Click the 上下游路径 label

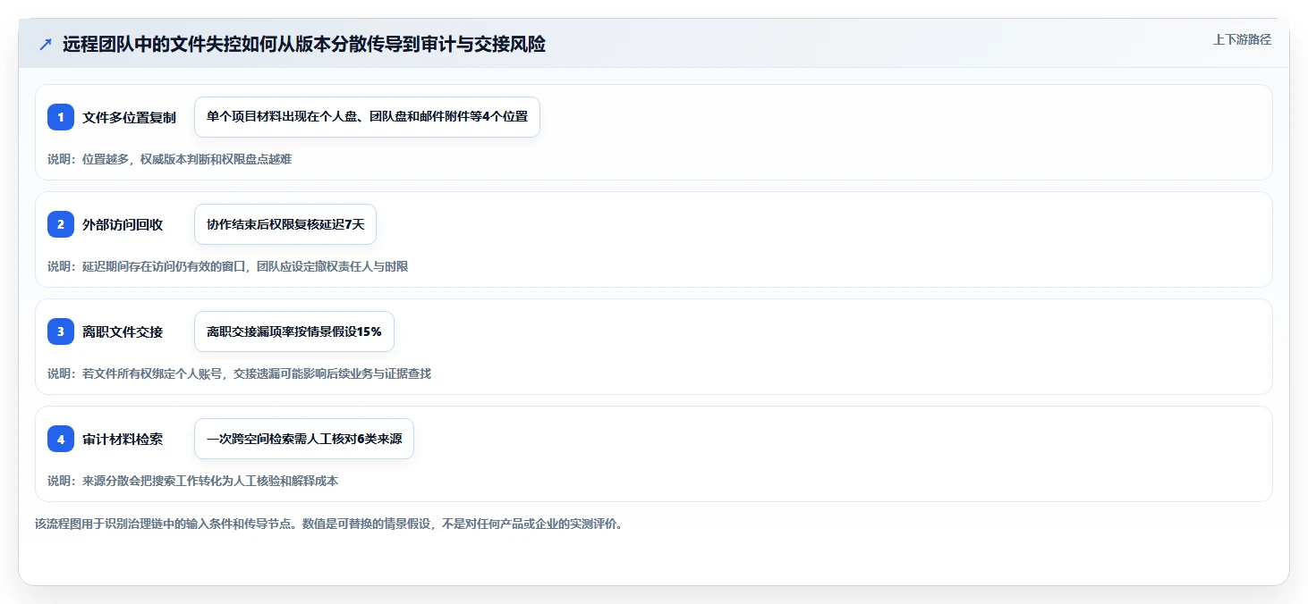coord(1242,39)
